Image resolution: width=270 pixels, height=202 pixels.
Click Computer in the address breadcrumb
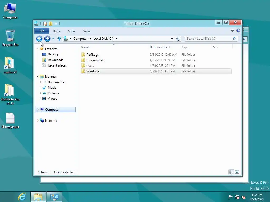click(x=80, y=39)
